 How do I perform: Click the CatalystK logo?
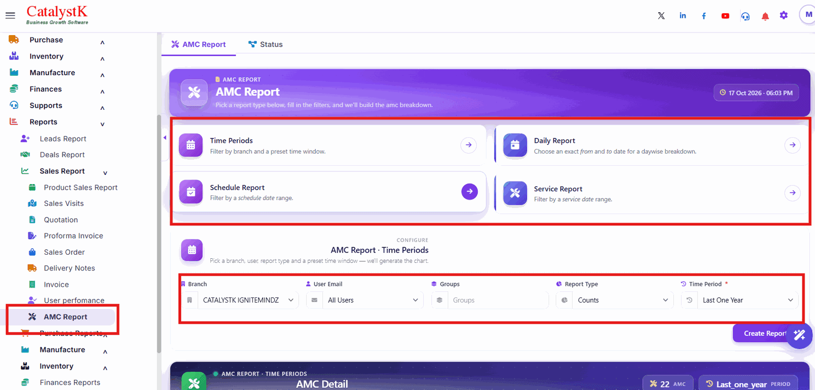coord(57,15)
